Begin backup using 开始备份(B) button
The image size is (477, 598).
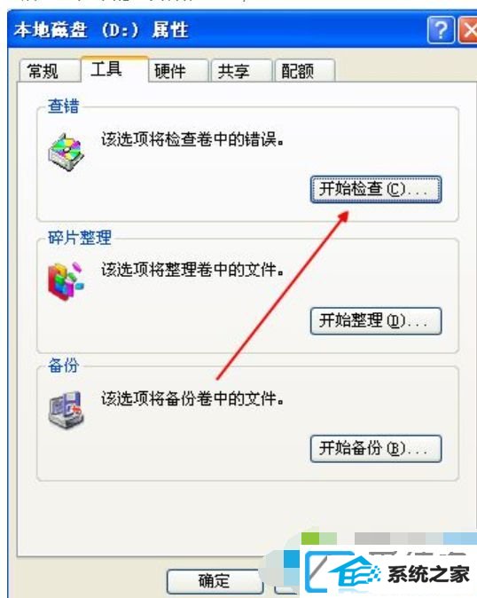(376, 449)
